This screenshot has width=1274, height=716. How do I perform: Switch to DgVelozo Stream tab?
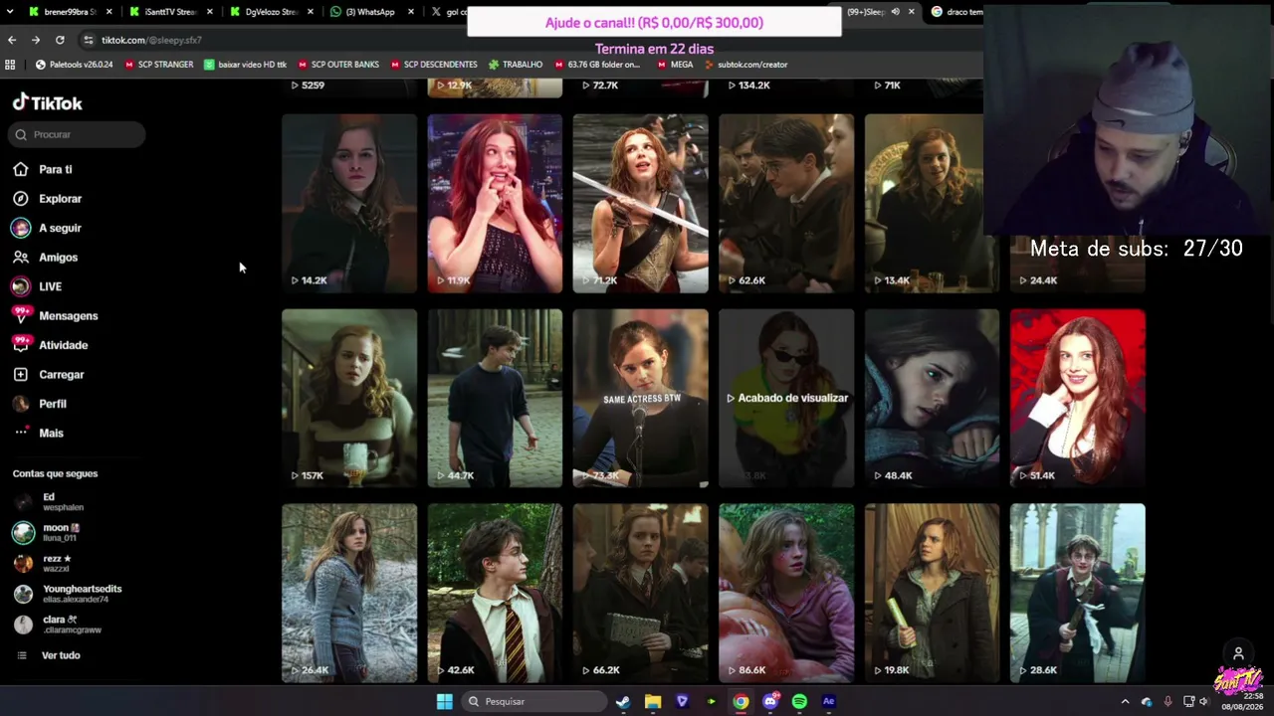coord(270,12)
